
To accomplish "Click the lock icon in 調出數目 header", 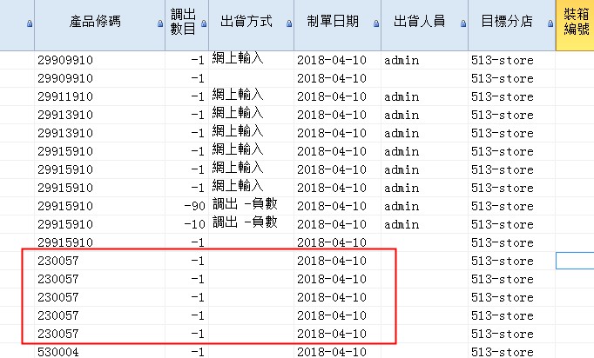I will 202,25.
